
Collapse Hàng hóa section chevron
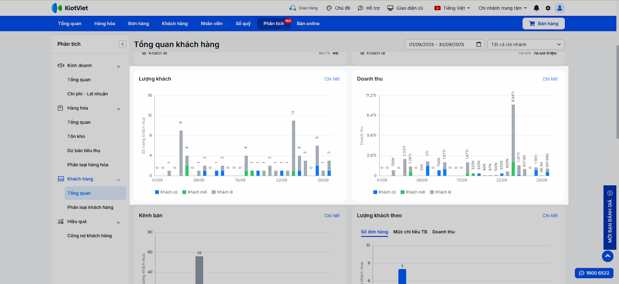pos(118,109)
